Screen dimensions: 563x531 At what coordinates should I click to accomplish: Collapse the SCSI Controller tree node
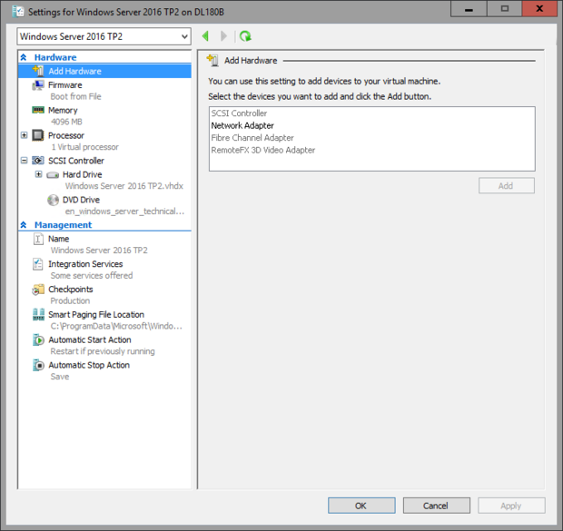coord(24,161)
